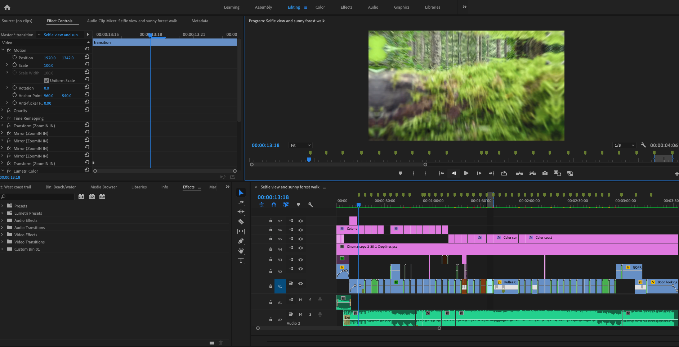Switch to the Metadata tab
The width and height of the screenshot is (679, 347).
coord(200,20)
